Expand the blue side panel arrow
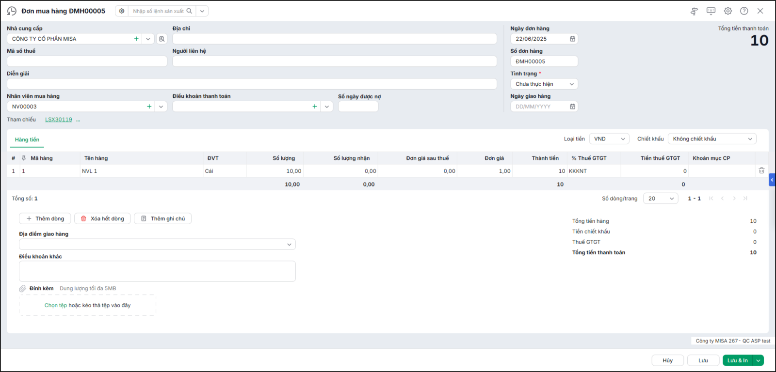Image resolution: width=776 pixels, height=372 pixels. point(772,180)
